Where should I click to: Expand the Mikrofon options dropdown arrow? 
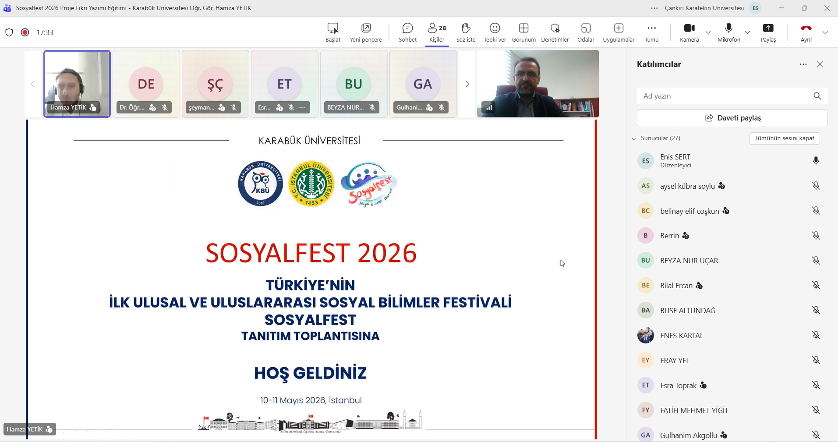pos(747,32)
